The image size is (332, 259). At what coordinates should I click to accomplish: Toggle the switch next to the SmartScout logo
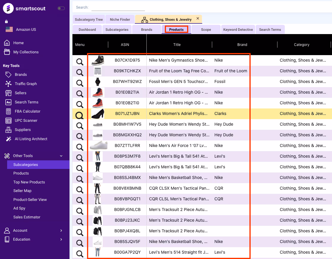pyautogui.click(x=61, y=8)
